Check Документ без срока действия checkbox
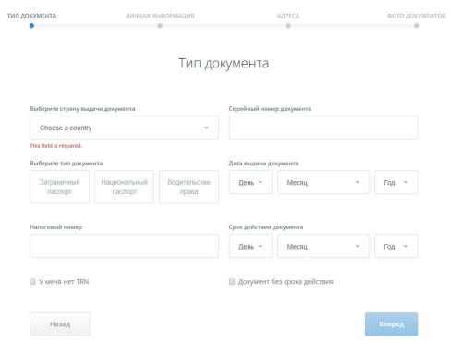This screenshot has height=354, width=462. [232, 281]
